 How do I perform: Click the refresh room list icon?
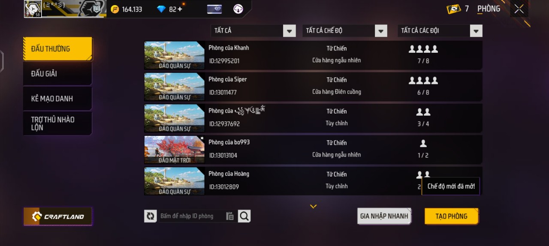tap(150, 216)
